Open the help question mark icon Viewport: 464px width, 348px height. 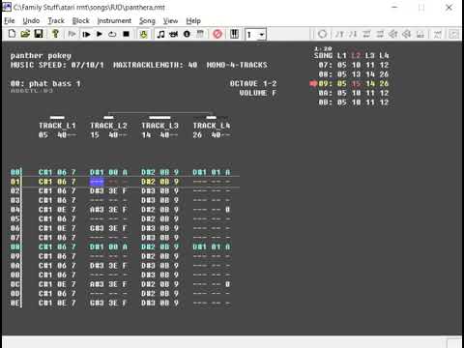click(x=55, y=34)
